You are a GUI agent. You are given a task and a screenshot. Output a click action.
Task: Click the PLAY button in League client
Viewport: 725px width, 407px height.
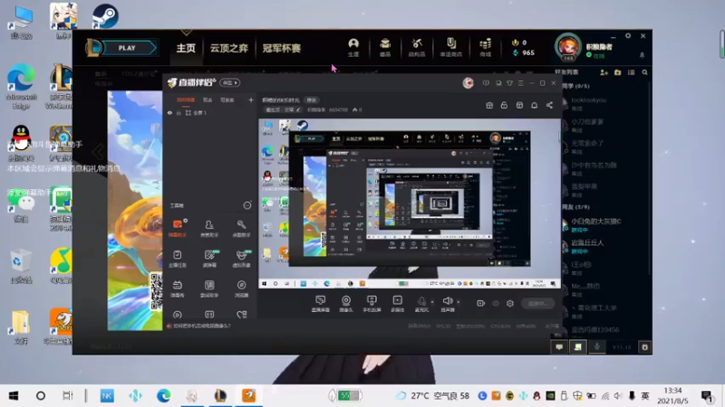click(127, 48)
